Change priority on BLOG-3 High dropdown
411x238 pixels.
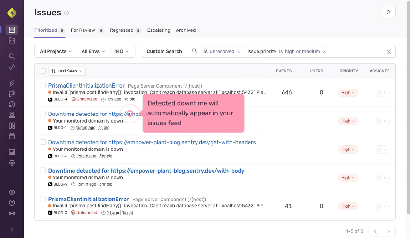(x=348, y=206)
